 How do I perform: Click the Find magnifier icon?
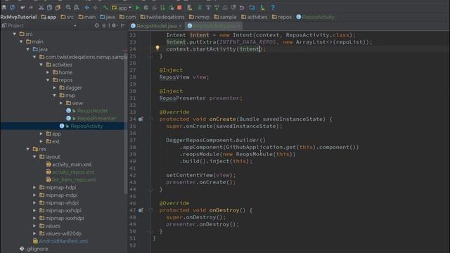point(68,8)
